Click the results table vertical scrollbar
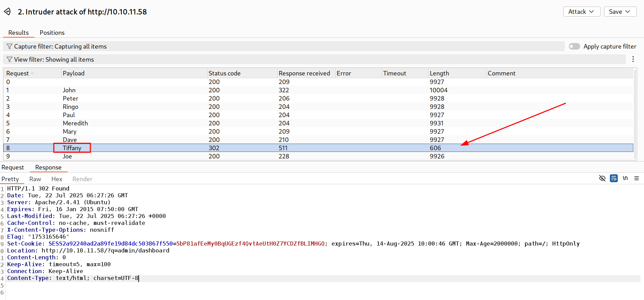The image size is (644, 300). click(x=635, y=114)
